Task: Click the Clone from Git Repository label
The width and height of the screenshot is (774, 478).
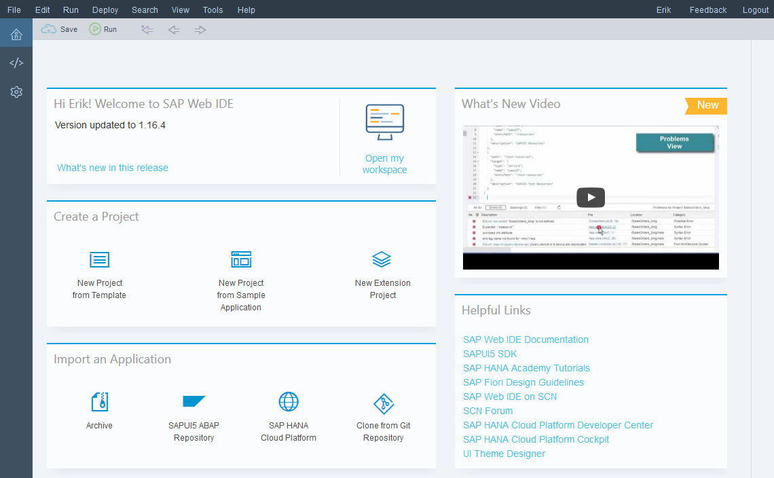Action: click(x=384, y=432)
